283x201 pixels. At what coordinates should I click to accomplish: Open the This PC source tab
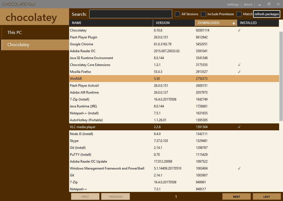coord(35,33)
